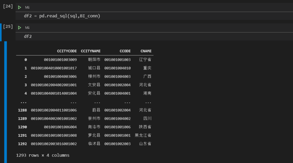Image resolution: width=293 pixels, height=163 pixels.
Task: Select the cell 山东省
Action: coord(145,144)
